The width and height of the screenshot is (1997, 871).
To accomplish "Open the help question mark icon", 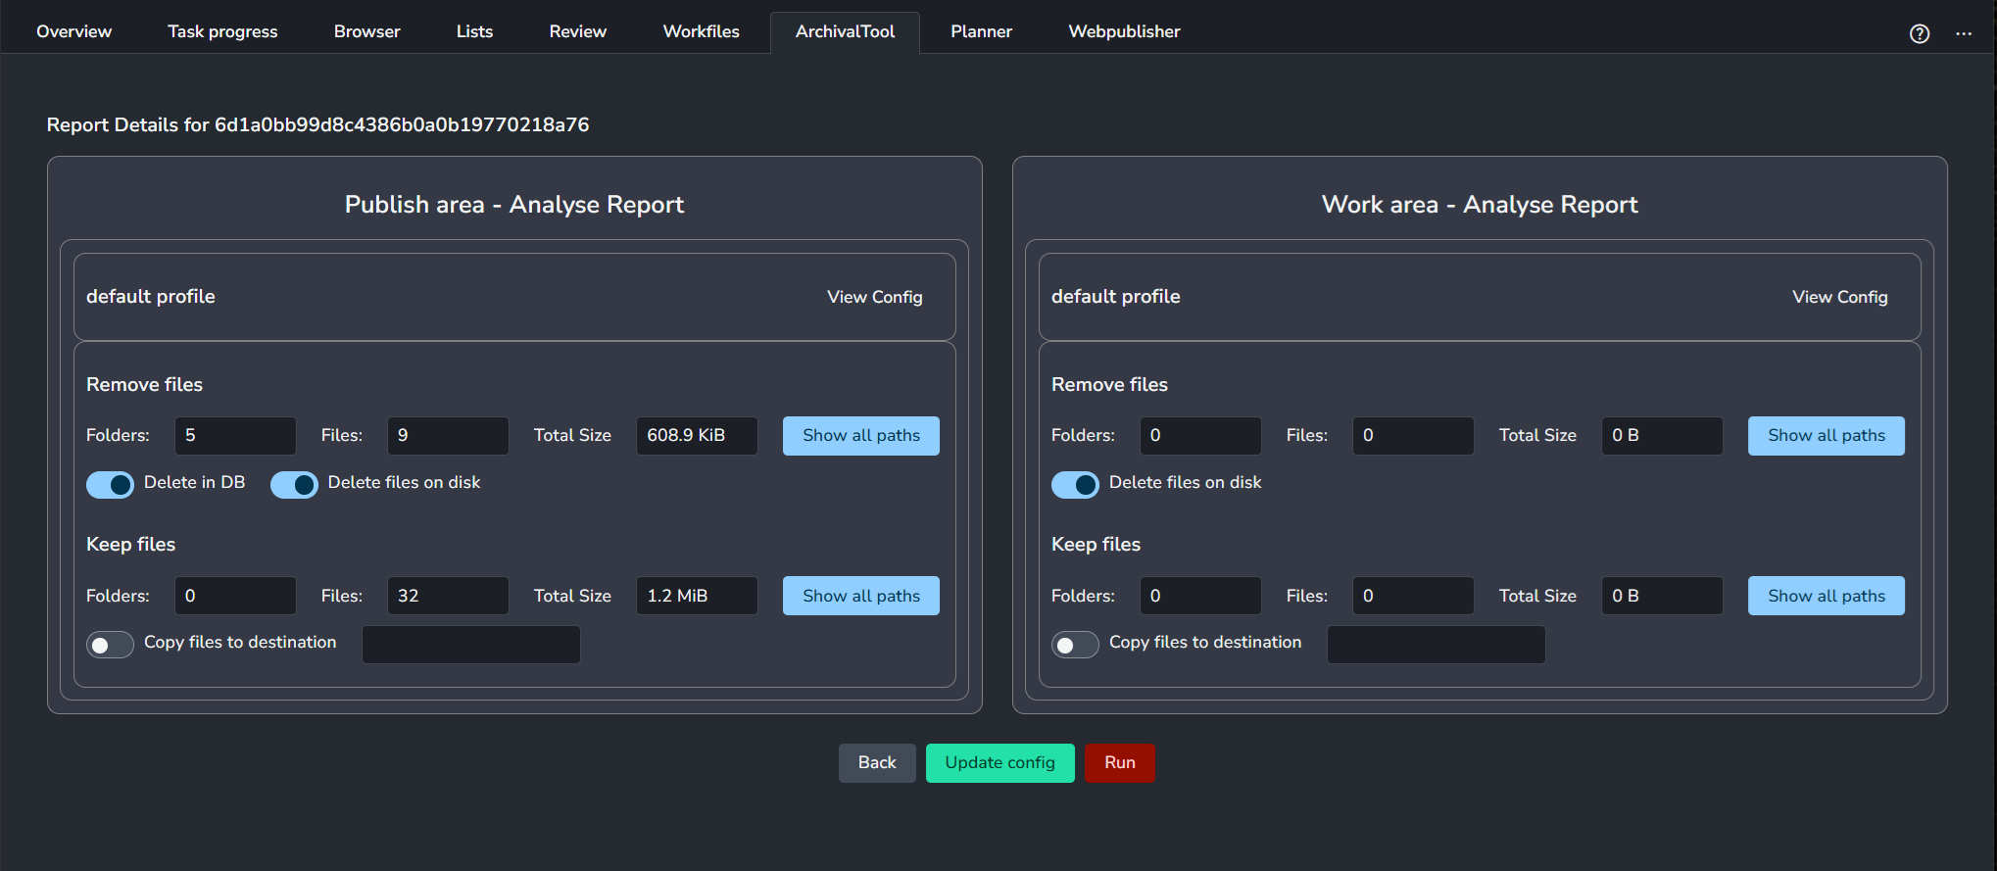I will coord(1919,33).
